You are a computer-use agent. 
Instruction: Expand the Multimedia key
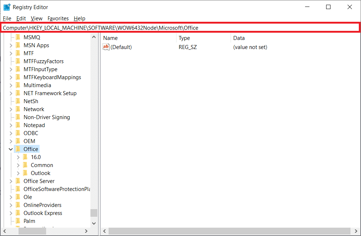[x=11, y=85]
